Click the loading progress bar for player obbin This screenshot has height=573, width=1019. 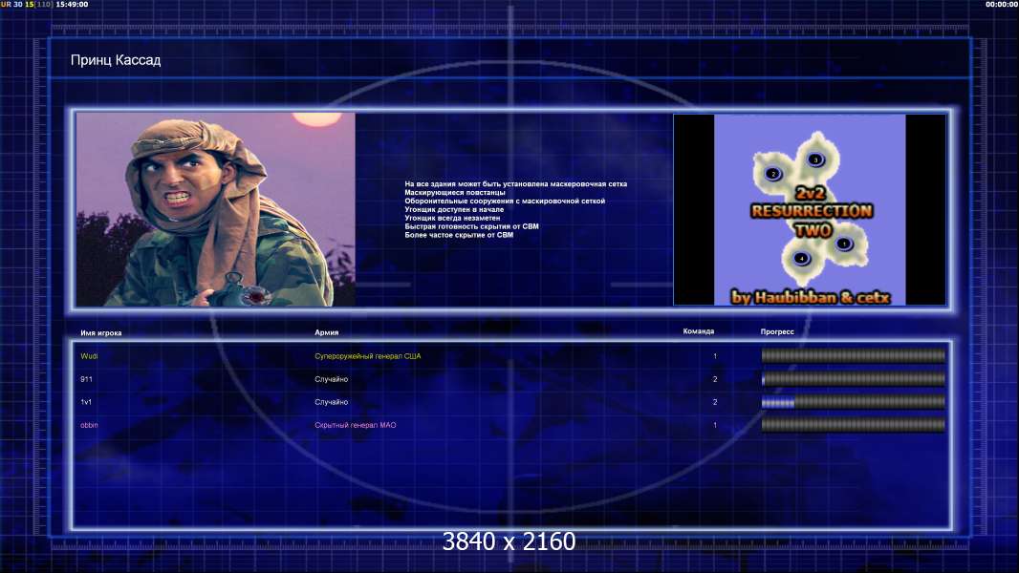tap(854, 426)
